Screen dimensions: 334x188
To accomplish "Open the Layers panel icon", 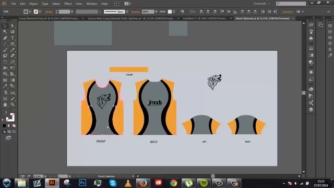I will [311, 110].
